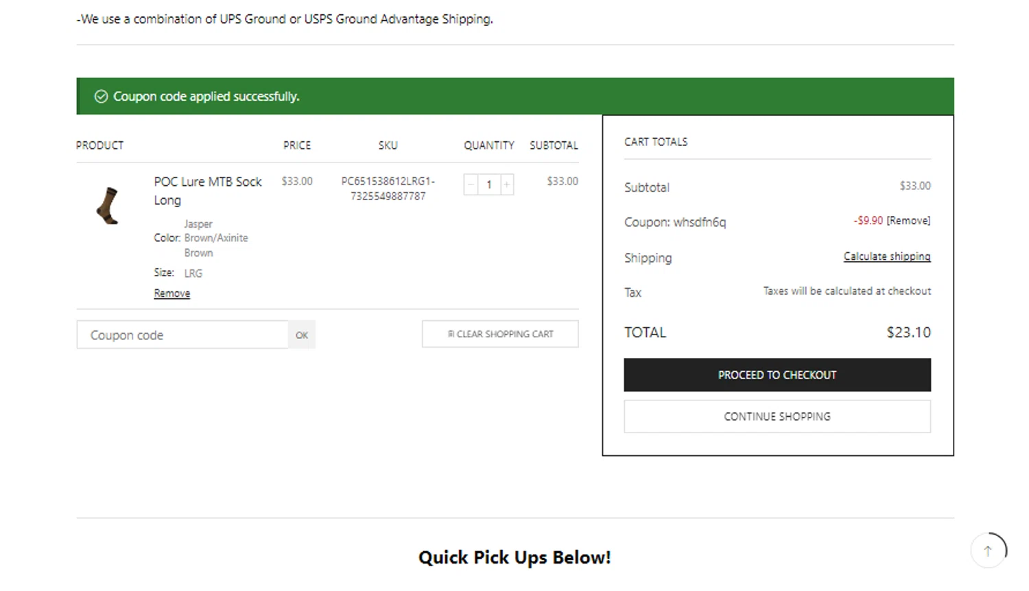
Task: Focus the Coupon code input field
Action: point(182,335)
